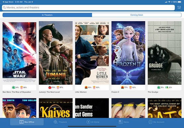Screen dimensions: 184x128
Task: Open the News tab
Action: [124, 122]
